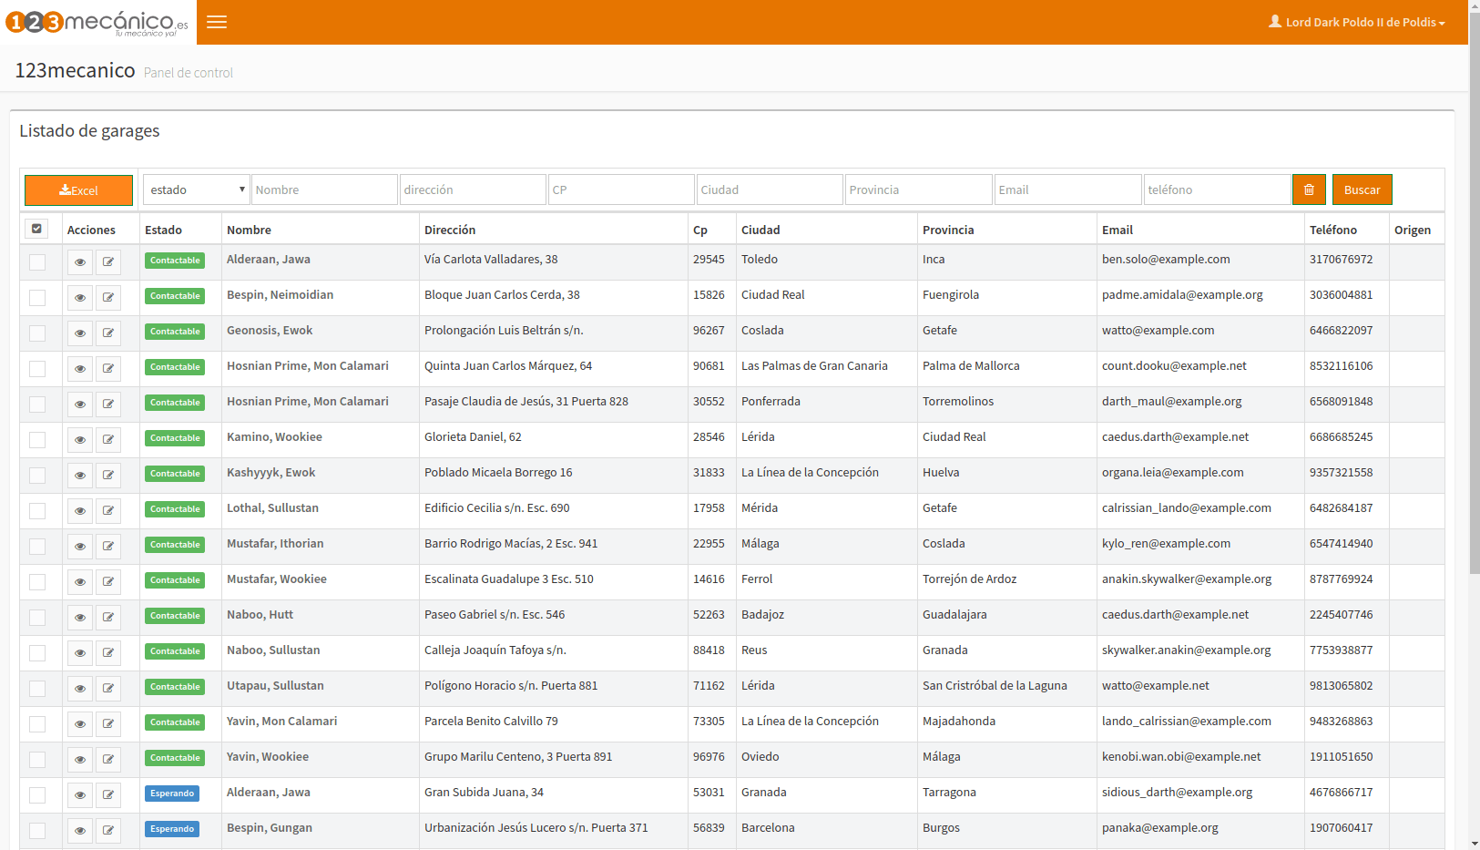Edit the Naboo, Sullustan garage
1480x850 pixels.
click(x=108, y=653)
